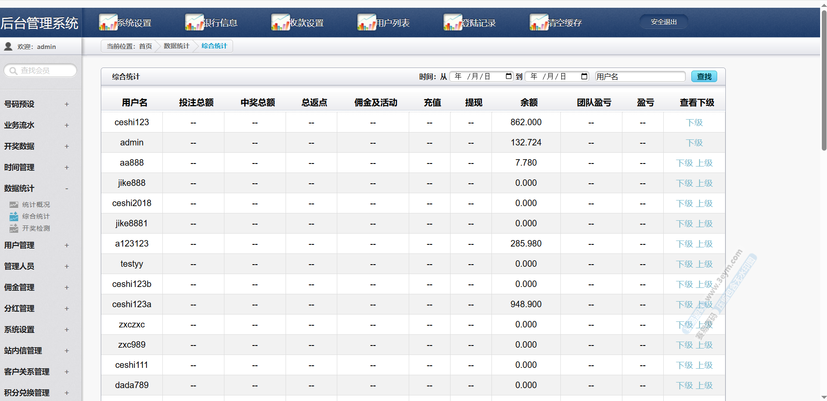This screenshot has width=827, height=401.
Task: Click the 统计概况 sidebar icon
Action: coord(14,205)
